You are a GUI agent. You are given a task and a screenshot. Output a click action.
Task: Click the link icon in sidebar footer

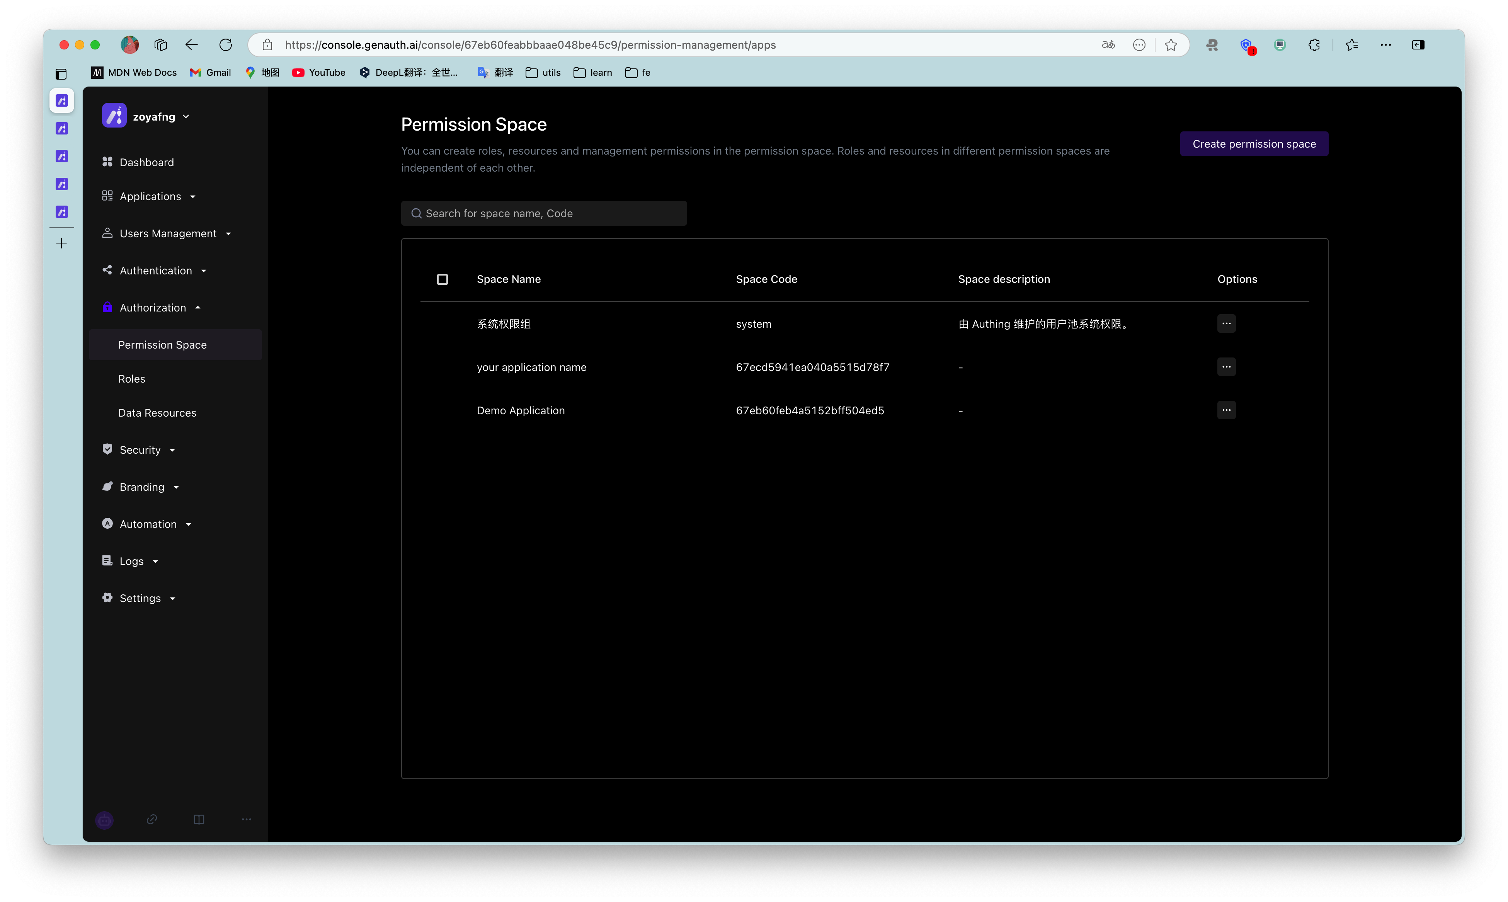(151, 819)
